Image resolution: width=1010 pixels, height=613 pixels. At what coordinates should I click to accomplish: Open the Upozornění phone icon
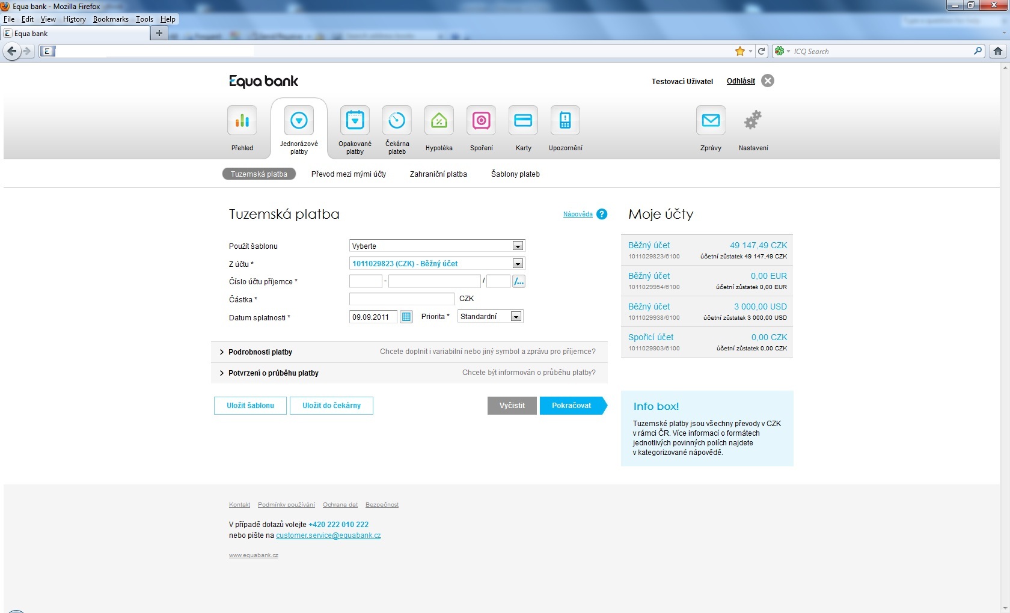pyautogui.click(x=565, y=121)
